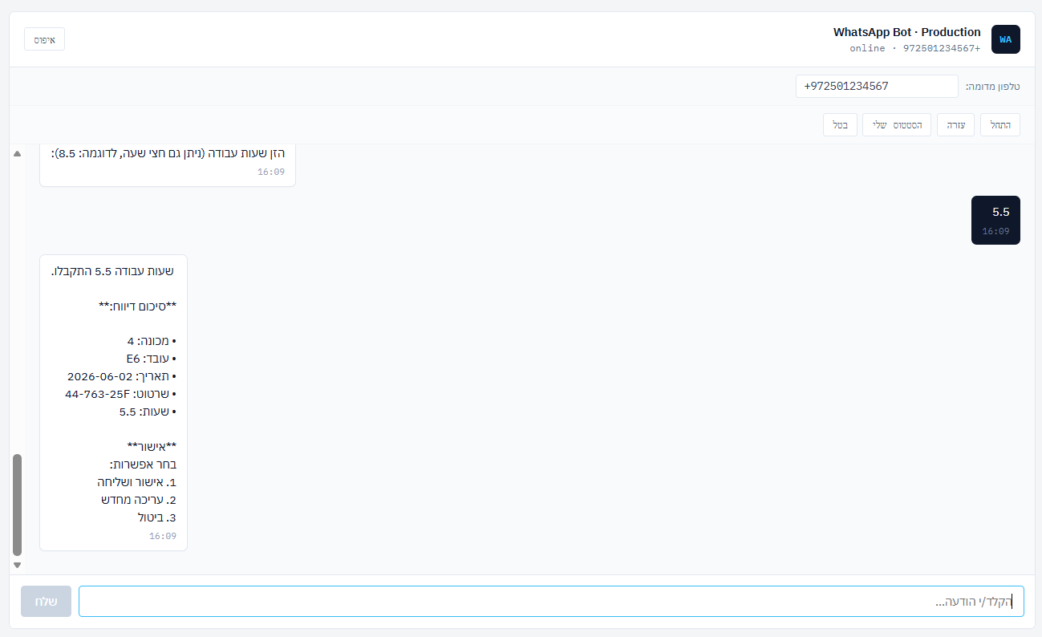Click the מכונה: 4 summary line
The height and width of the screenshot is (637, 1042).
tap(152, 342)
